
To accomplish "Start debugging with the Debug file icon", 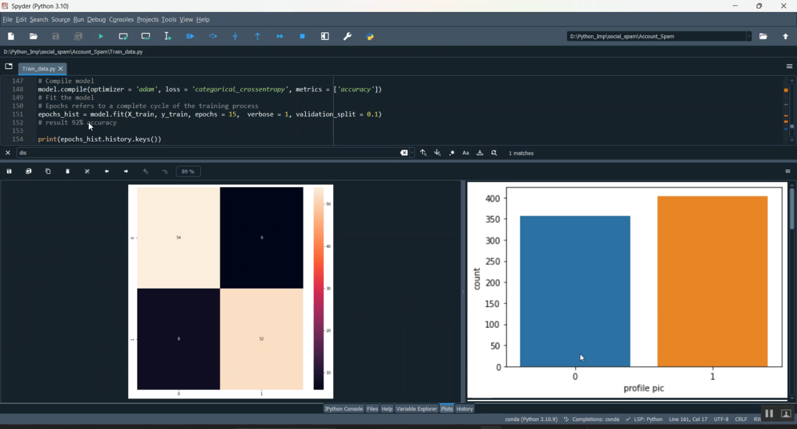I will coord(190,37).
